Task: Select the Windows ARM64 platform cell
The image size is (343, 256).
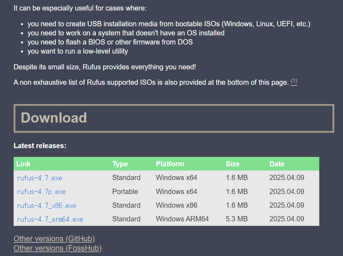Action: [x=182, y=219]
